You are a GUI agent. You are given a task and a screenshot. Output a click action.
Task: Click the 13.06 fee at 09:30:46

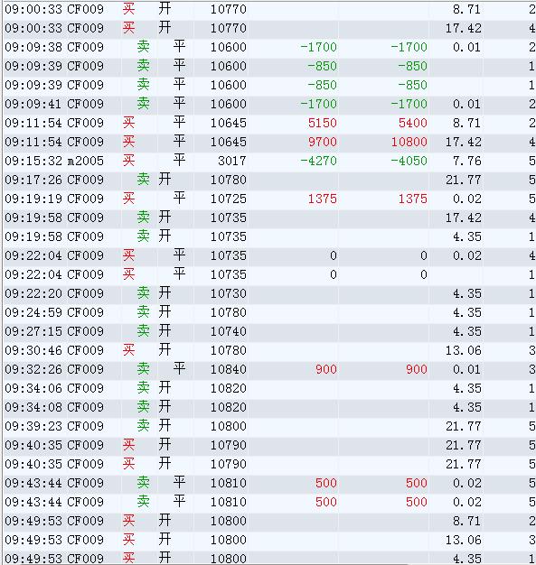[463, 350]
